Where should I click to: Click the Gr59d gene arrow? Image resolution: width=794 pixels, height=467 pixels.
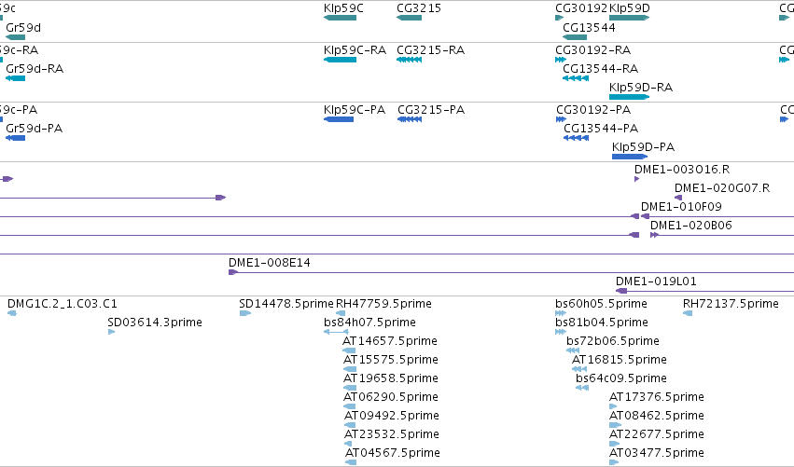tap(15, 37)
